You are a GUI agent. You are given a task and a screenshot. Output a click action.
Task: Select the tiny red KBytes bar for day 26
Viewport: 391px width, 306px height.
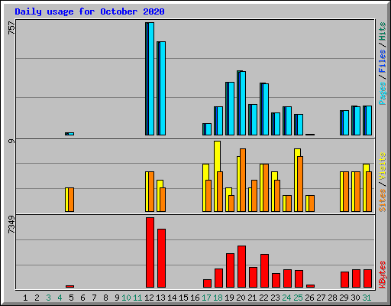[310, 286]
